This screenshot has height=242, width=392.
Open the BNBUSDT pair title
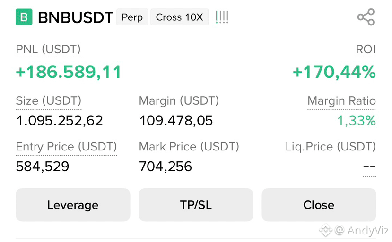coord(76,17)
